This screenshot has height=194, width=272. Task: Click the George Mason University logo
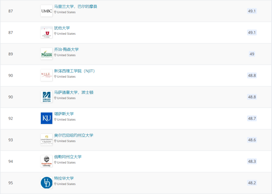[x=47, y=54]
